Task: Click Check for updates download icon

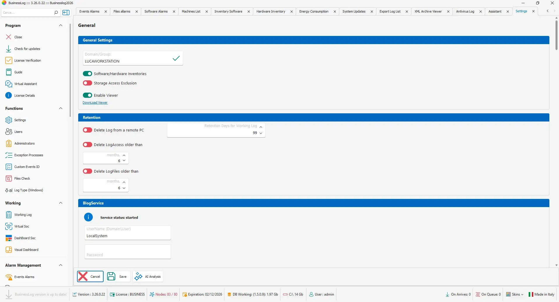Action: coord(9,49)
